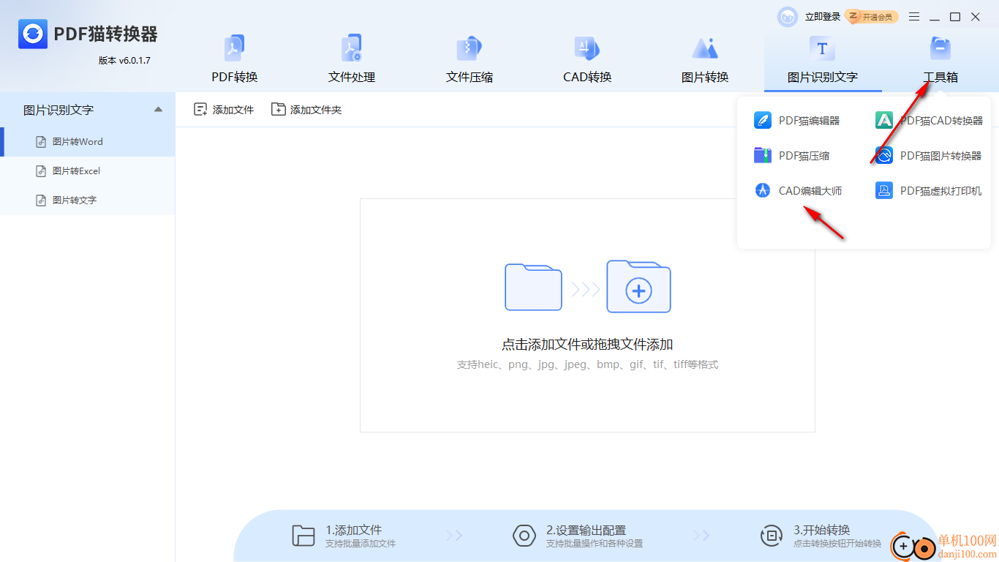
Task: Collapse the 图片识别文字 sidebar section arrow
Action: tap(158, 110)
